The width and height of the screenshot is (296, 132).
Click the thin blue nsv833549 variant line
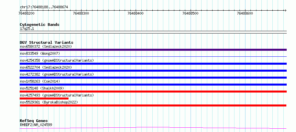[153, 56]
